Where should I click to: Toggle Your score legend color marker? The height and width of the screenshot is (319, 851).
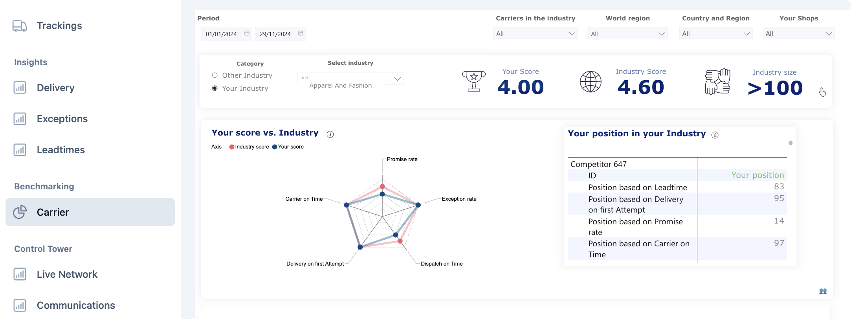click(x=275, y=147)
